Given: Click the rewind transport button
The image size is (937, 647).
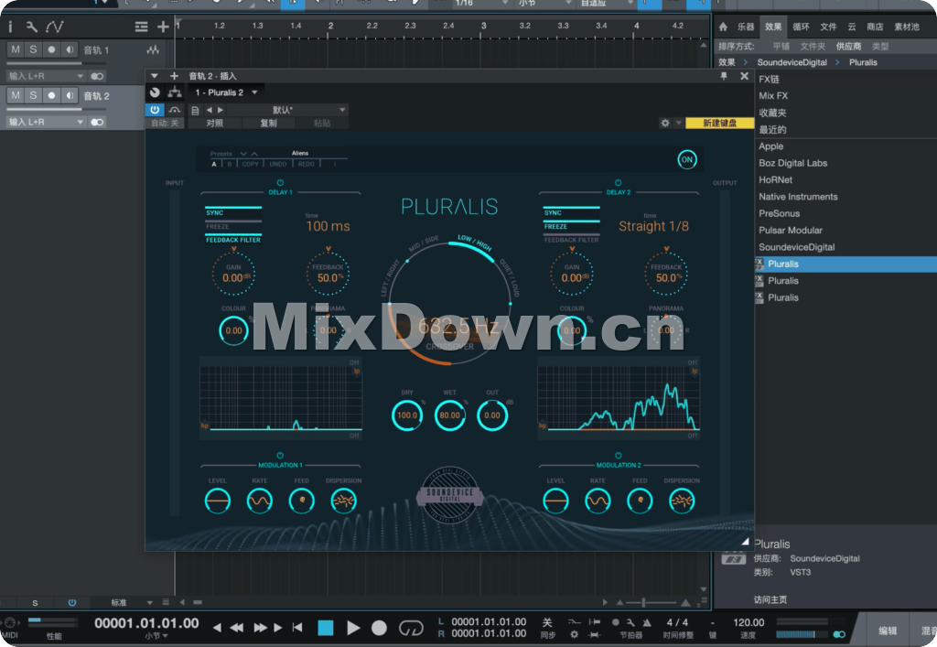Looking at the screenshot, I should (237, 627).
